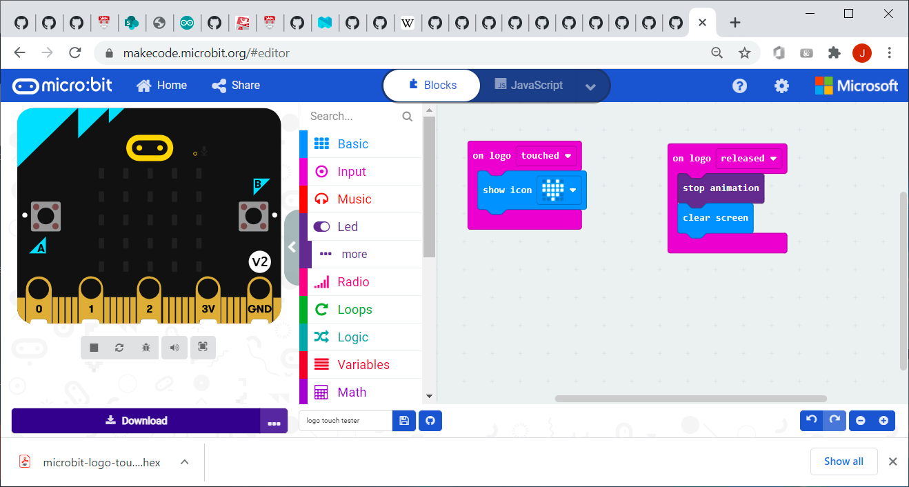Switch to the JavaScript tab
The image size is (909, 487).
click(x=529, y=85)
